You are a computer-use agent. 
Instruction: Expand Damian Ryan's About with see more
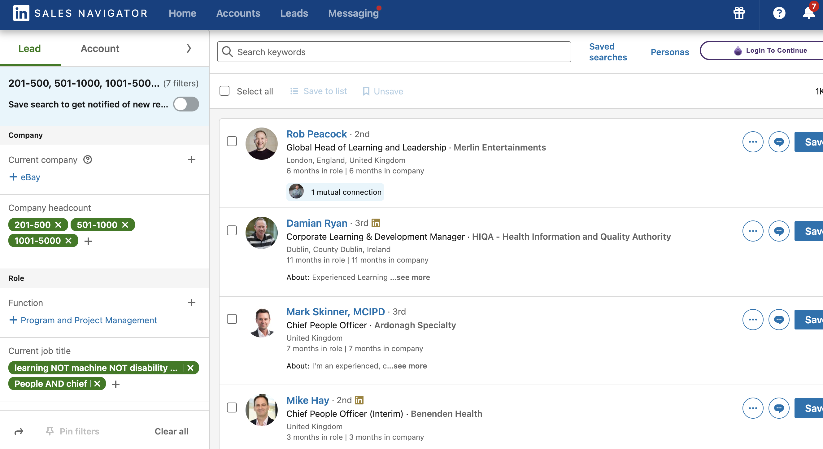pos(411,277)
